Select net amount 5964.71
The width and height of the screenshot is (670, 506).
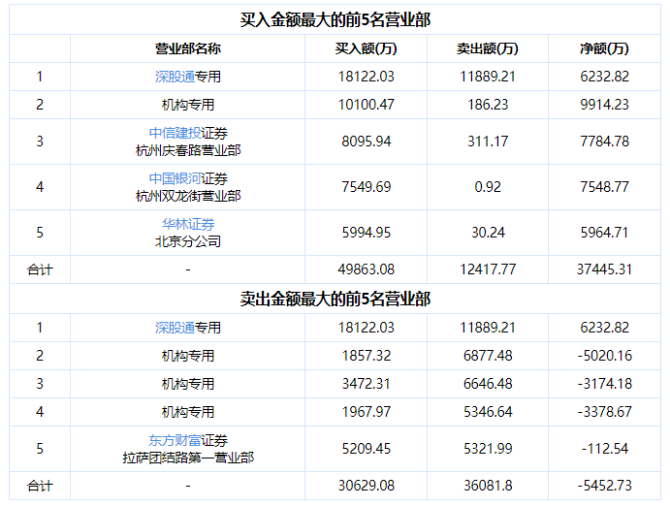pyautogui.click(x=604, y=233)
